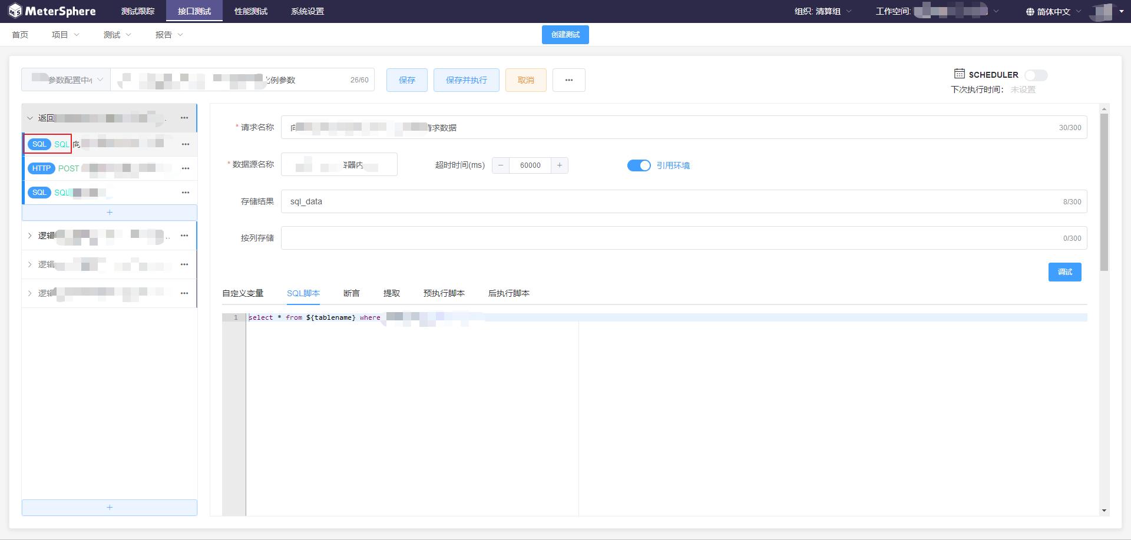Open the three-dot menu beside the Cancel button
This screenshot has width=1131, height=540.
[x=568, y=80]
